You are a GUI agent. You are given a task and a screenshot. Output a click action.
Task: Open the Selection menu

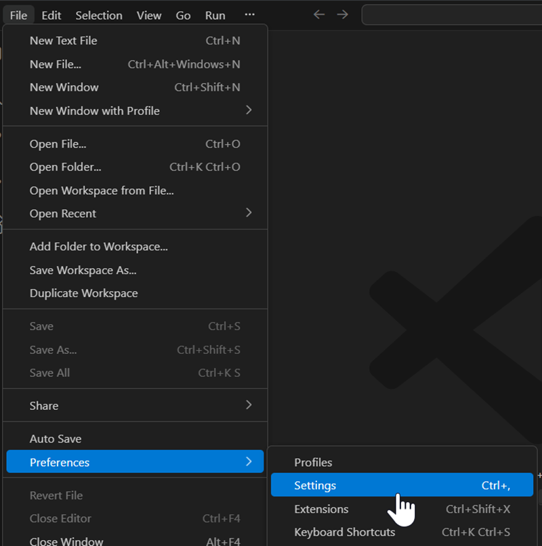click(x=99, y=15)
